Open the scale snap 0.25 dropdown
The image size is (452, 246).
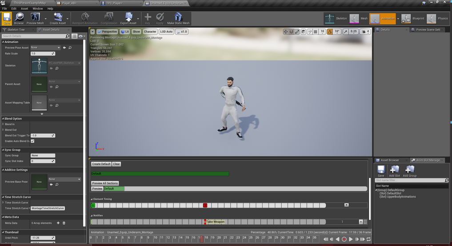(353, 32)
